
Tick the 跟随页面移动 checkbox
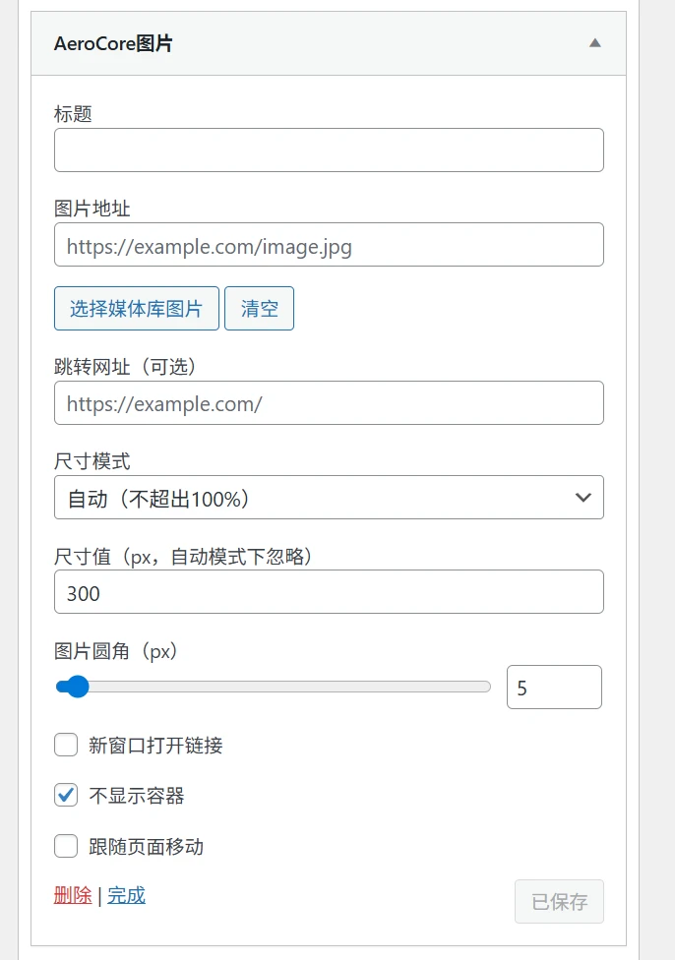[66, 846]
